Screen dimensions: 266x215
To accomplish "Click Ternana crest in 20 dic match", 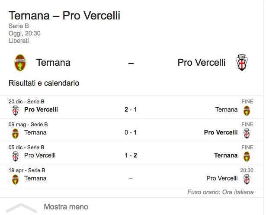I will coord(247,110).
